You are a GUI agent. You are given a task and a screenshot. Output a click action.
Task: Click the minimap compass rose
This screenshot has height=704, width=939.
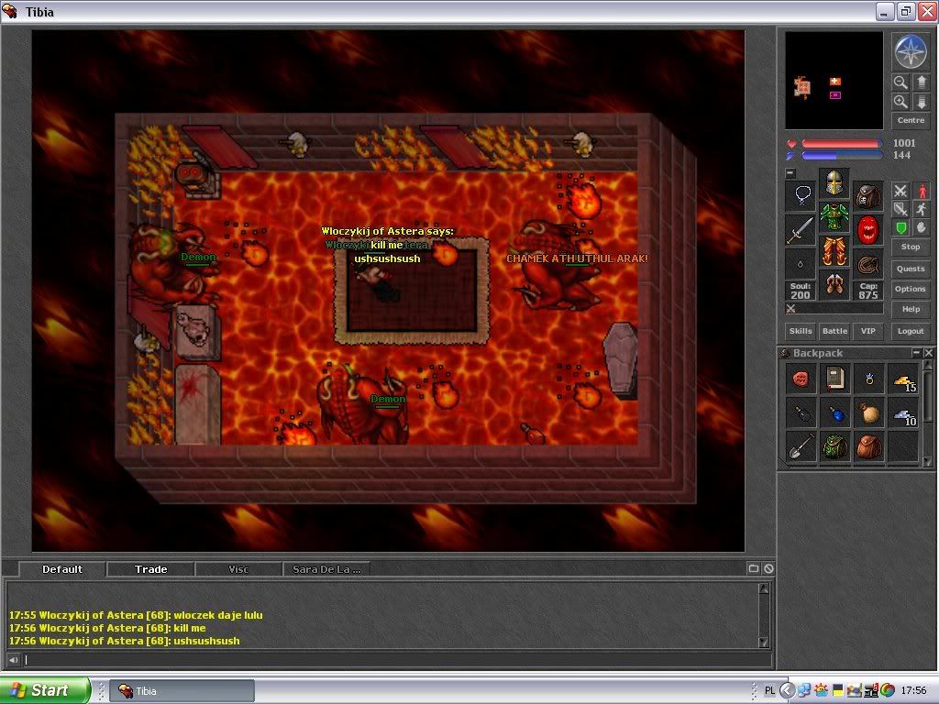911,51
